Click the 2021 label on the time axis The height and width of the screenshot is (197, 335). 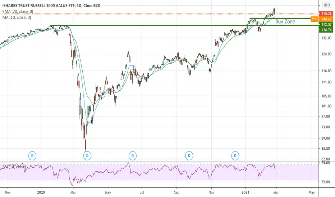pyautogui.click(x=245, y=193)
